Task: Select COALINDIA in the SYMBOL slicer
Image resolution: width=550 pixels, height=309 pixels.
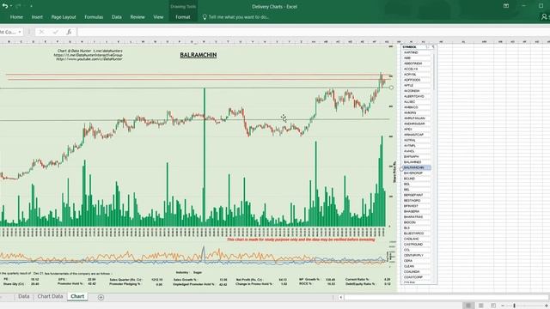Action: tap(417, 272)
